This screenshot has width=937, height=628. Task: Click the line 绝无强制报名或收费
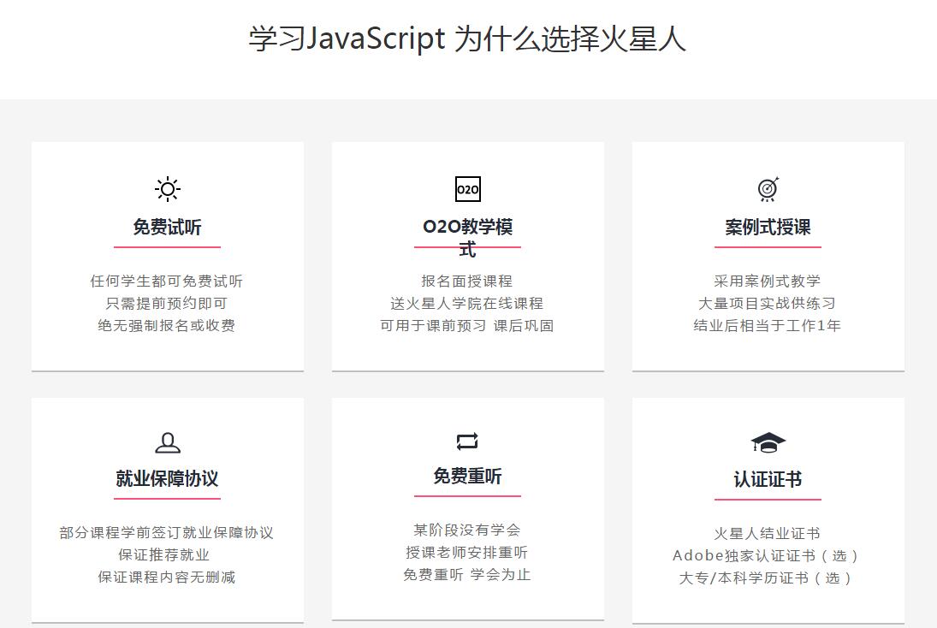tap(167, 325)
